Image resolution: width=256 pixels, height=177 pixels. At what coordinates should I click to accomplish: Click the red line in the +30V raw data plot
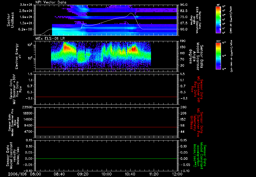tap(106, 97)
